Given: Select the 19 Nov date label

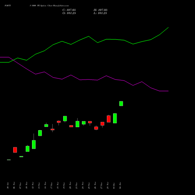Looking at the screenshot, I should tap(64, 185).
